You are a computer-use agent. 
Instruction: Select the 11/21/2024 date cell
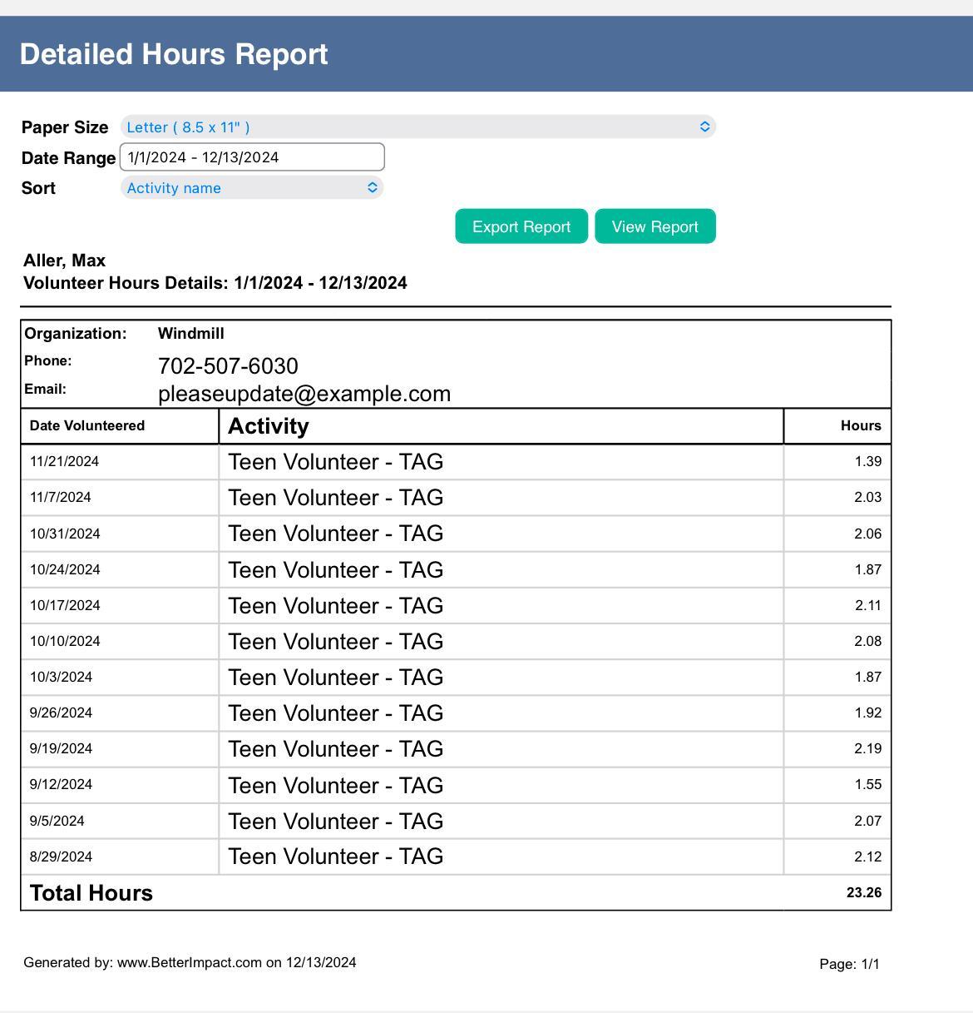[65, 461]
